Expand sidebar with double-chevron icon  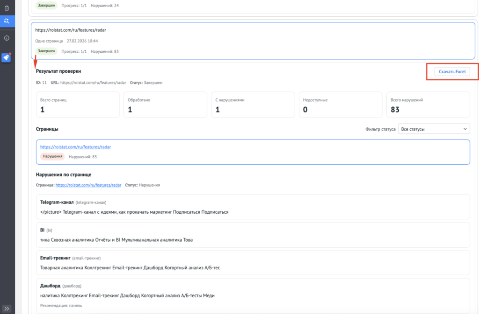click(7, 308)
